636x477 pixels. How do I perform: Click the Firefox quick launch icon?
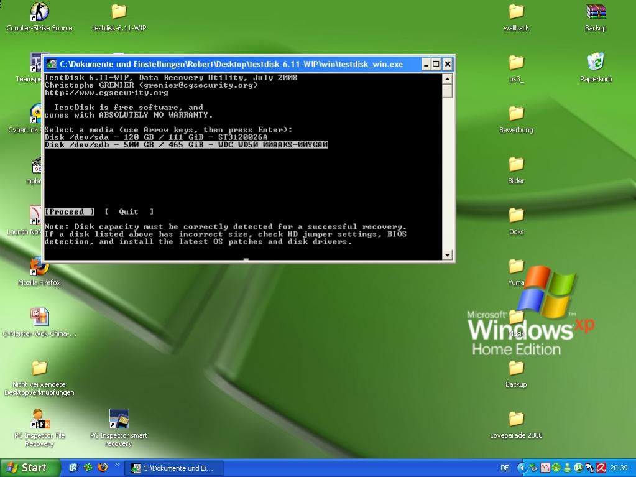[x=103, y=467]
